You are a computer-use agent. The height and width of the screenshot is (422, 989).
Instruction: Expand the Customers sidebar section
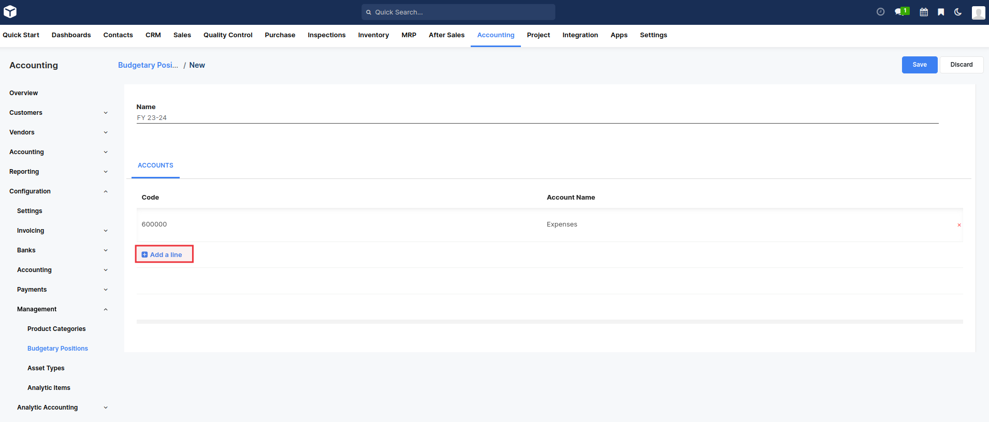[106, 113]
